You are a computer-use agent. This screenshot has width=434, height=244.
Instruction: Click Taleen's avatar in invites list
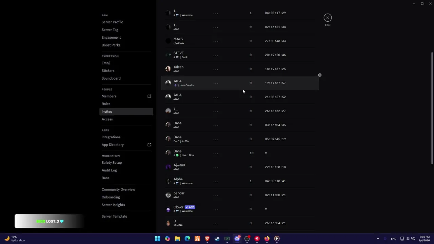pos(168,69)
